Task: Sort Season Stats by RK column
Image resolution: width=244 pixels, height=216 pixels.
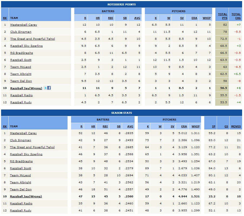Action: point(5,127)
